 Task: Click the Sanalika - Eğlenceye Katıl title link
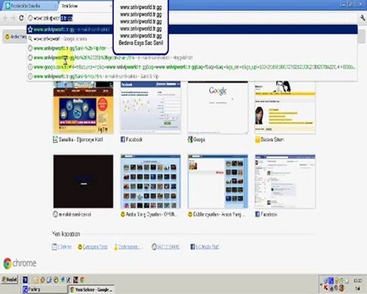pyautogui.click(x=81, y=140)
